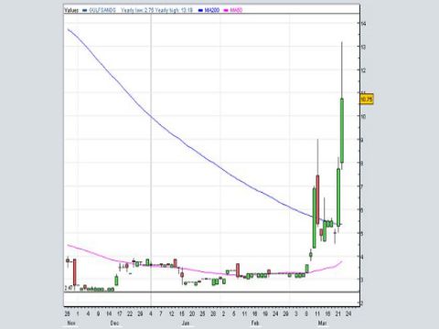
Task: Click the 2.47 low price label
Action: [x=69, y=288]
